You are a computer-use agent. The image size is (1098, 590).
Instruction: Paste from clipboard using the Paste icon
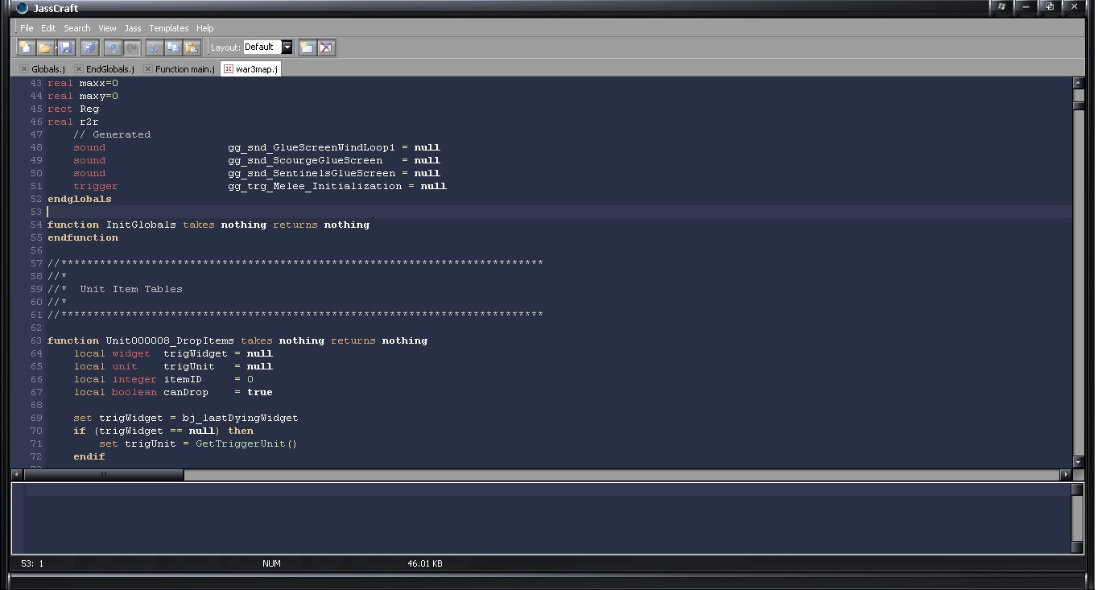coord(192,47)
